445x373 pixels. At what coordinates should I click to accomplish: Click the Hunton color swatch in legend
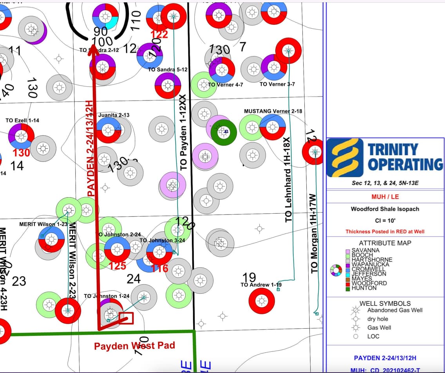click(348, 289)
